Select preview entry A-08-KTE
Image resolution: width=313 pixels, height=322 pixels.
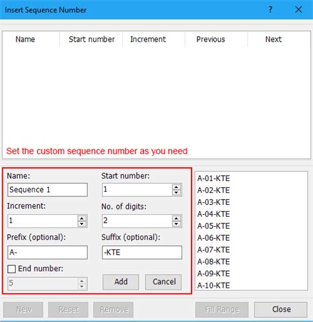coord(213,262)
